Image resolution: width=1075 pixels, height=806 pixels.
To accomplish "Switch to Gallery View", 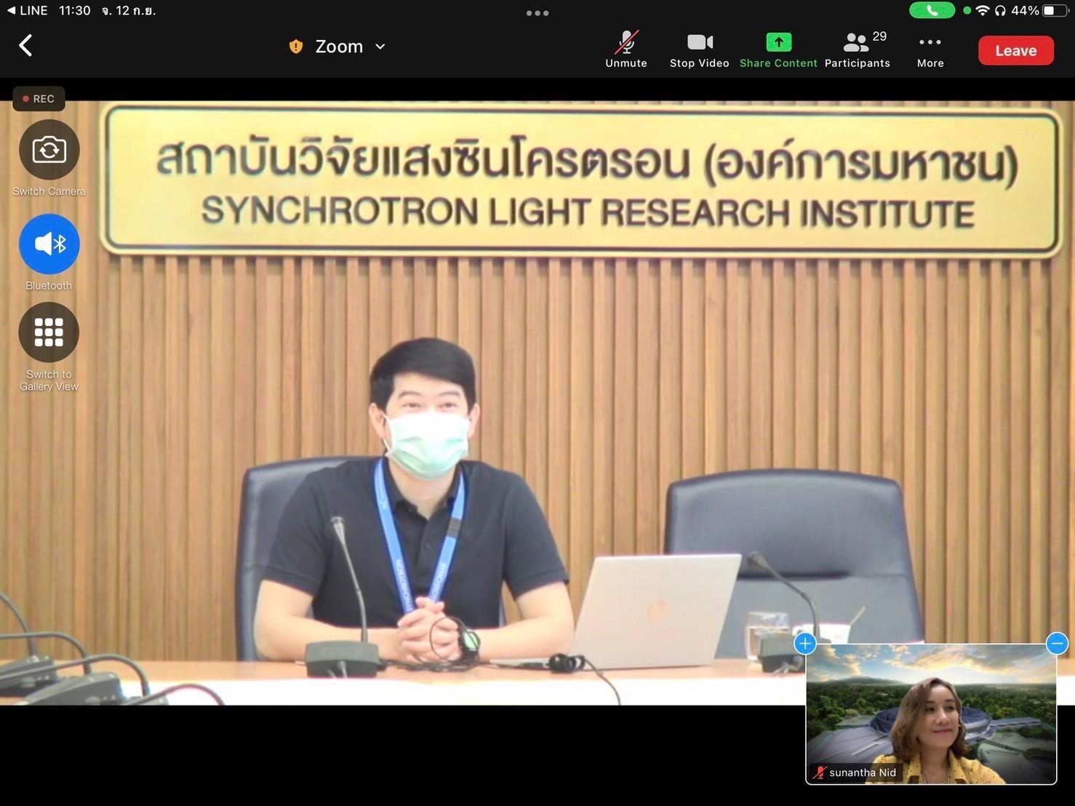I will click(49, 332).
